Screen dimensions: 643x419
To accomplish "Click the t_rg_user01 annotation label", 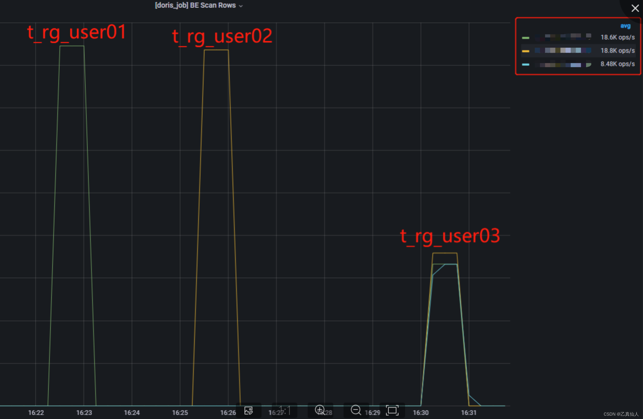I will click(x=77, y=33).
